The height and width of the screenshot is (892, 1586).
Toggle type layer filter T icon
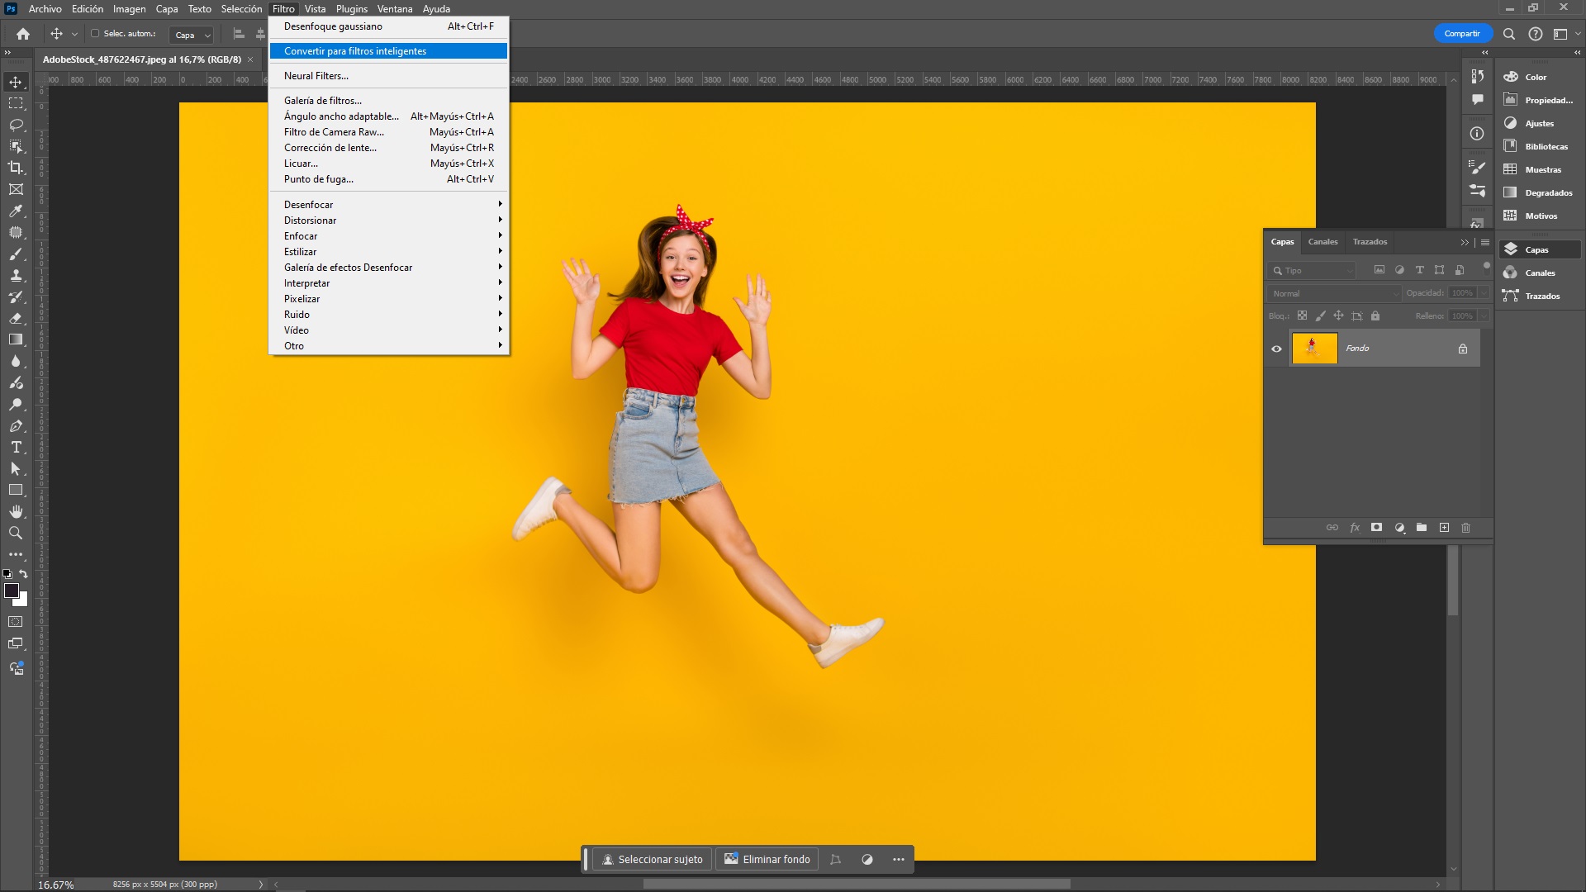coord(1420,270)
